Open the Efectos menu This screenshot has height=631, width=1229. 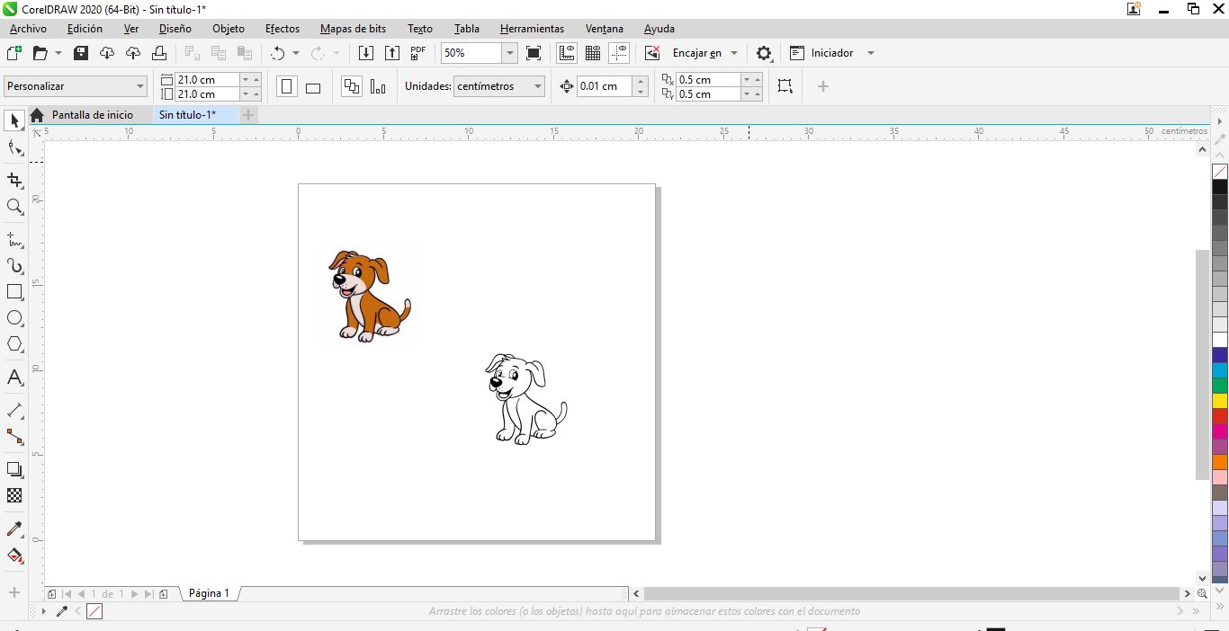tap(282, 29)
